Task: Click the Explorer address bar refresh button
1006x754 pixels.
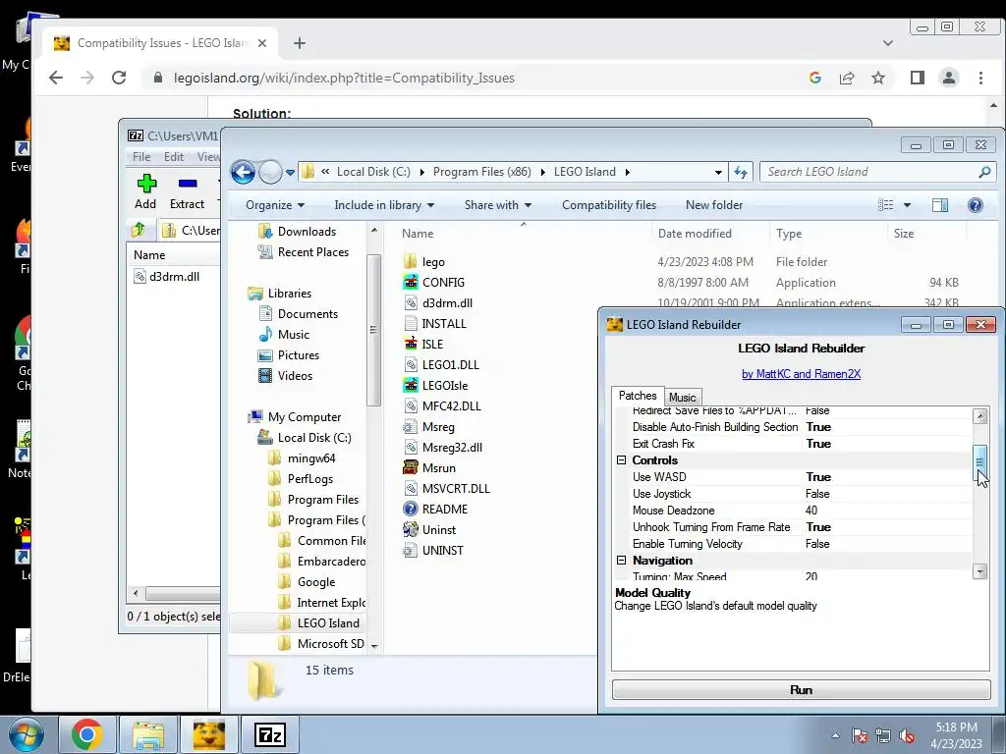Action: [741, 172]
